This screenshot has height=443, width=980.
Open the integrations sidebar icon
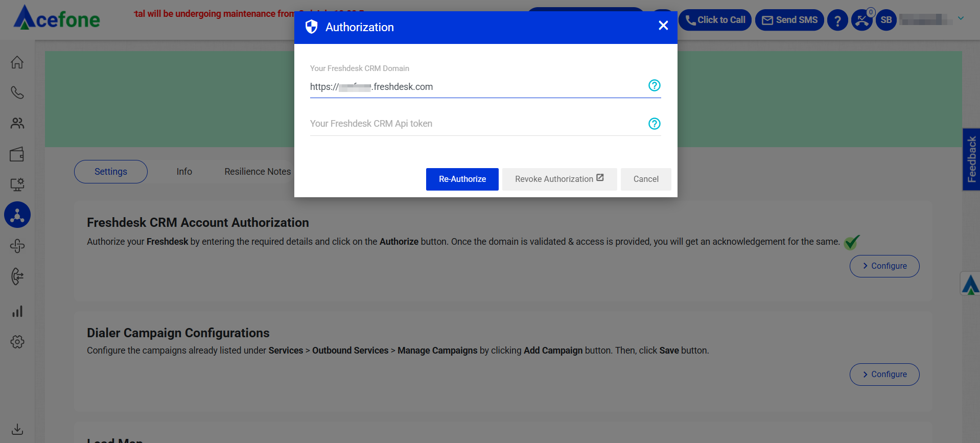click(17, 215)
